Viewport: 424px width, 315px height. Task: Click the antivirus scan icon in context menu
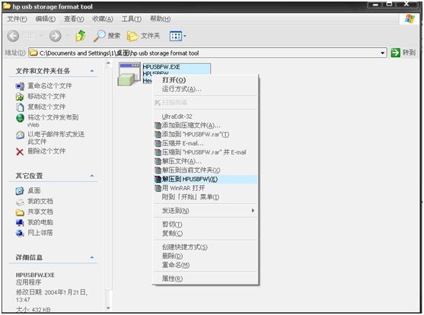click(158, 103)
